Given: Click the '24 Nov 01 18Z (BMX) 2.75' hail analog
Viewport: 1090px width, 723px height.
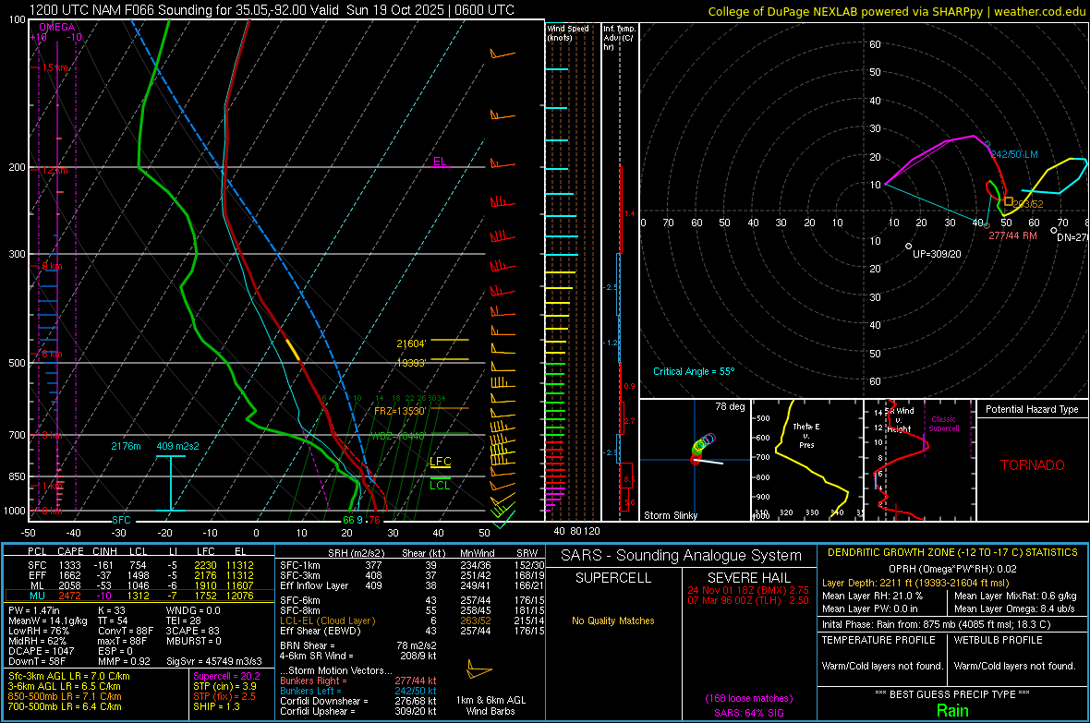Looking at the screenshot, I should [748, 589].
